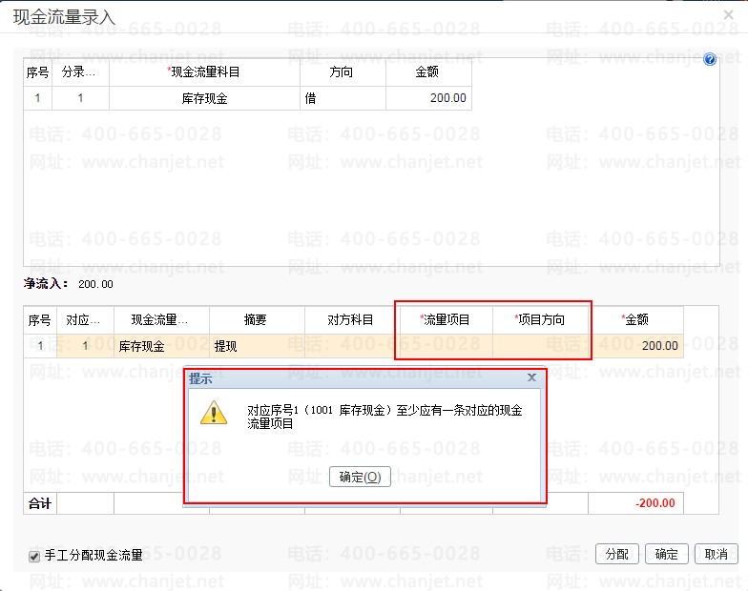Click the 对方科目 cell in row 1
The image size is (748, 591).
352,346
